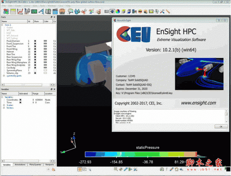The width and height of the screenshot is (231, 176).
Task: Switch to the Plots/Queries tab
Action: 35,164
